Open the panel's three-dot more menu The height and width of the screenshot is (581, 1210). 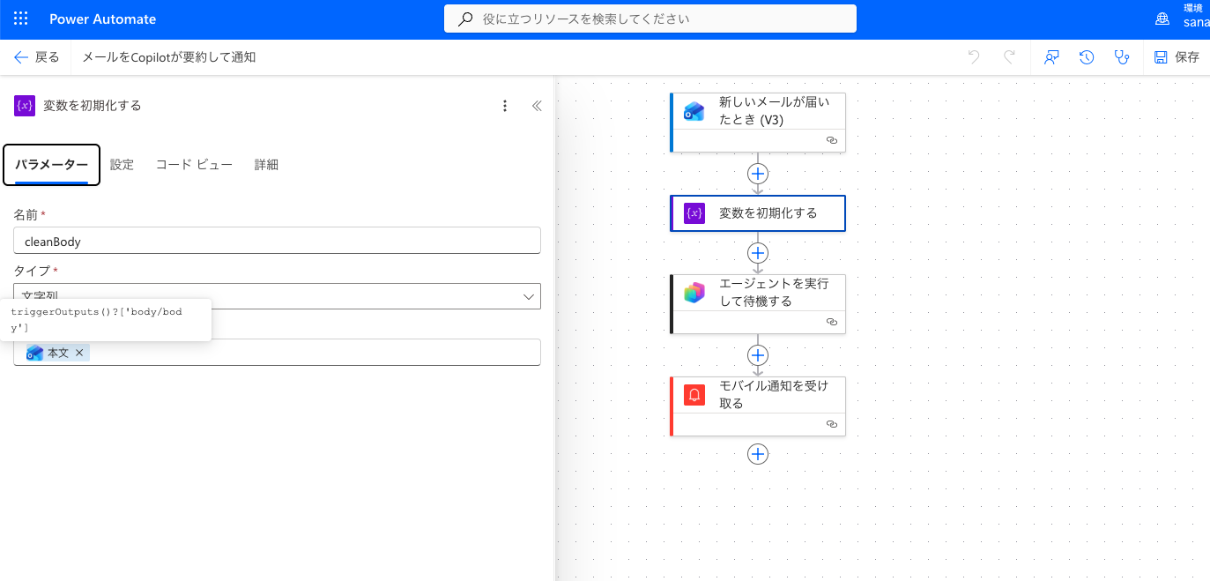pyautogui.click(x=505, y=106)
